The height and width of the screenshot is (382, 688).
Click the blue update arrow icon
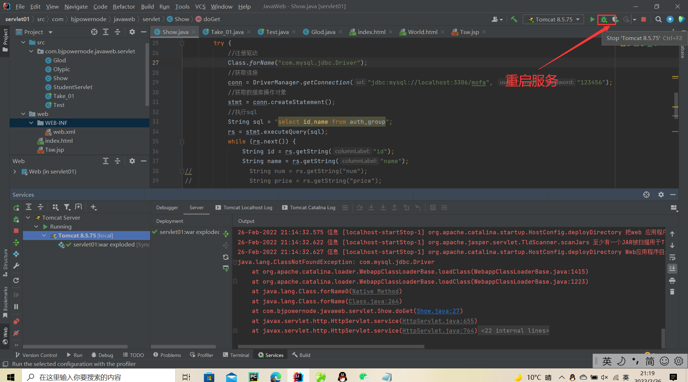click(670, 19)
